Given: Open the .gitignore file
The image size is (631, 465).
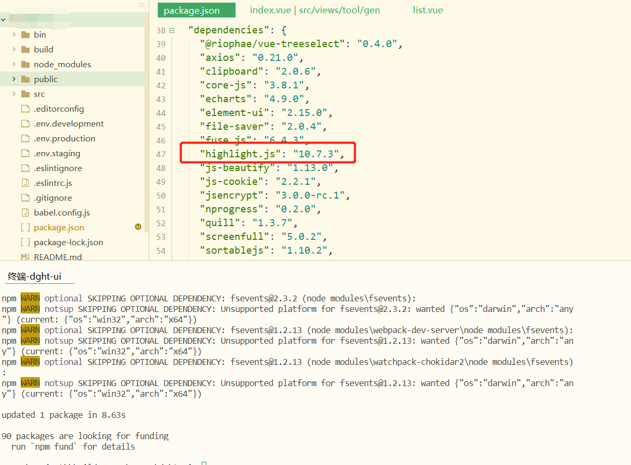Looking at the screenshot, I should pyautogui.click(x=53, y=198).
